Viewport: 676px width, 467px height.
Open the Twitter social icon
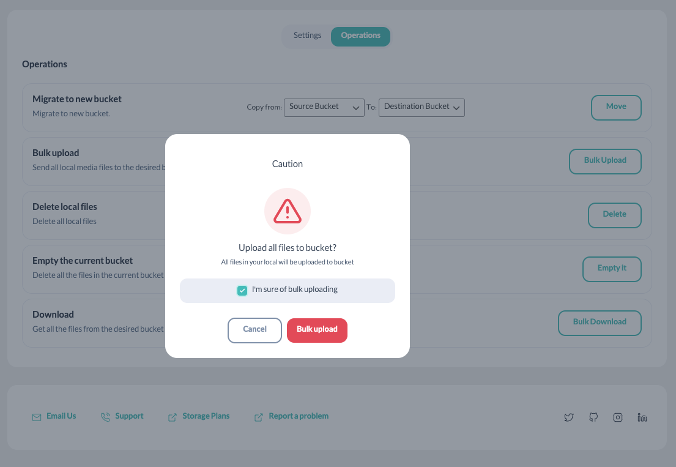[569, 417]
